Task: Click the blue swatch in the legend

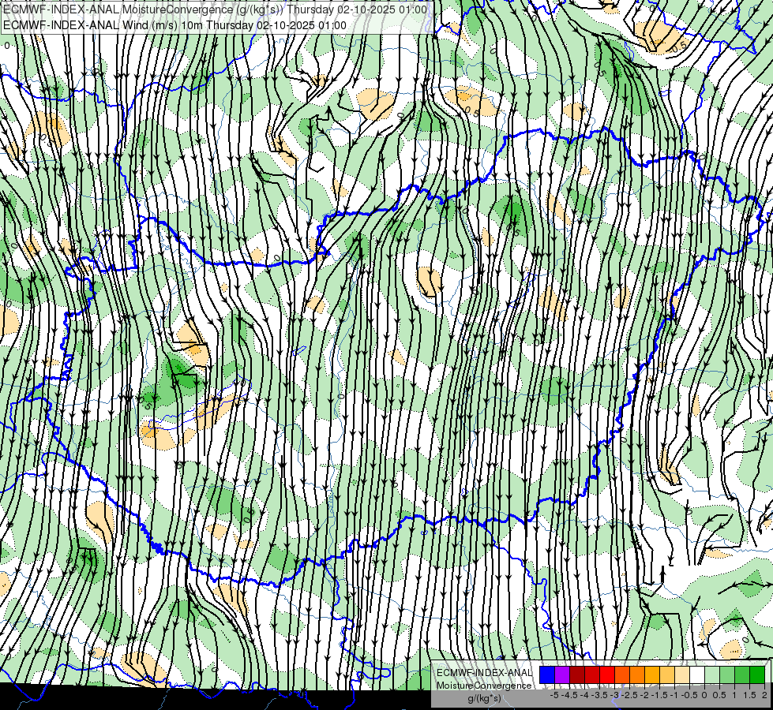Action: (x=547, y=674)
